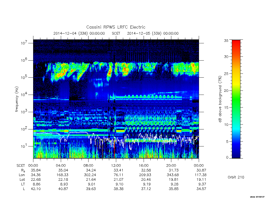Click the Lat value '22.68'

coord(36,179)
